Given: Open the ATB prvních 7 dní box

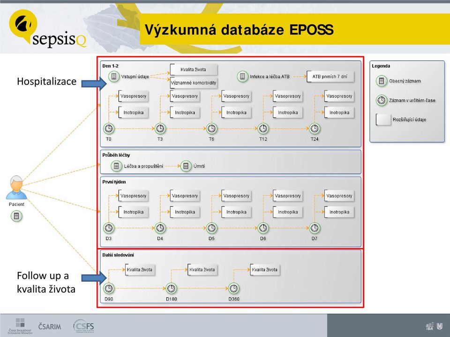Looking at the screenshot, I should click(330, 76).
